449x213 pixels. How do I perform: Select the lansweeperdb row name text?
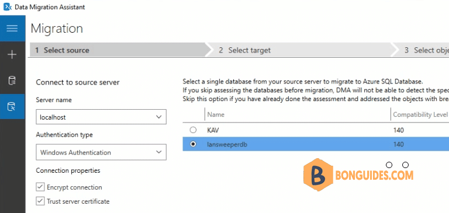point(227,144)
